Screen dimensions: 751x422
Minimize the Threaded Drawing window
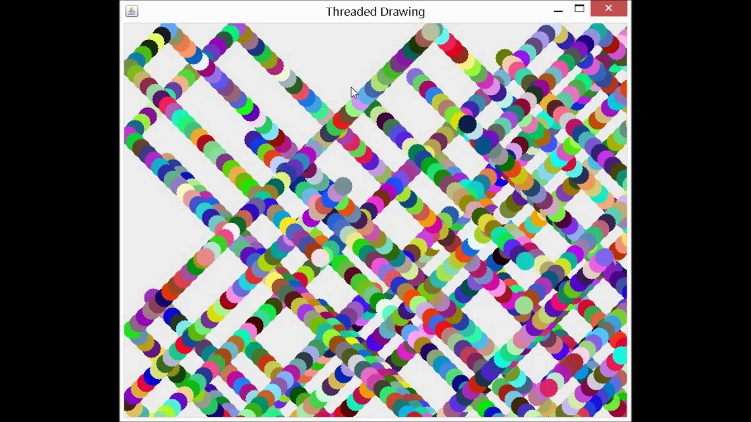pyautogui.click(x=558, y=10)
